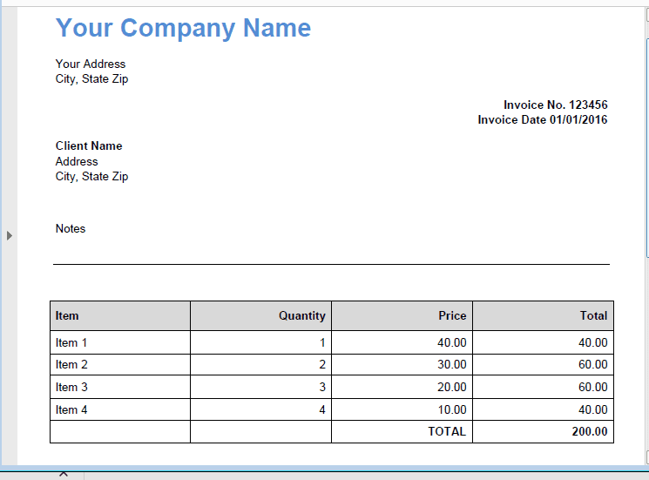The image size is (649, 480).
Task: Click the Your Address line under company name
Action: [x=91, y=64]
